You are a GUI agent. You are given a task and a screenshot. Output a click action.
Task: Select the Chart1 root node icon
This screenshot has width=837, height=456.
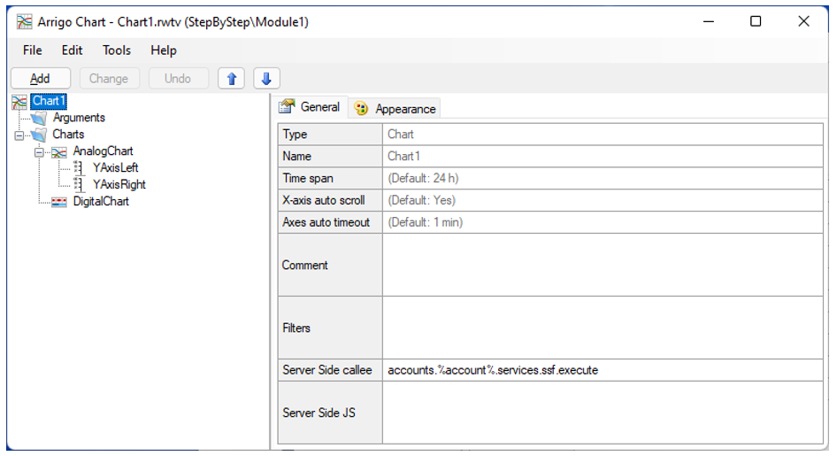tap(19, 102)
